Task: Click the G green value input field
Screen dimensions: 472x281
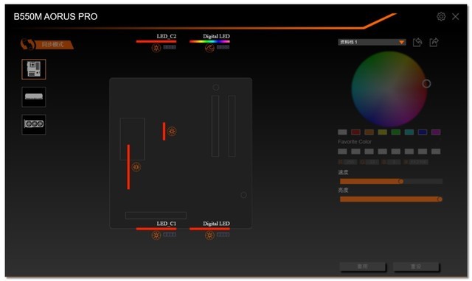Action: 372,162
